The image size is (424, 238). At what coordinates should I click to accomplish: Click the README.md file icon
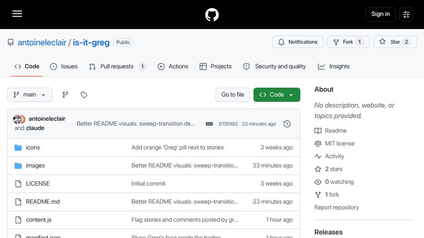point(18,202)
